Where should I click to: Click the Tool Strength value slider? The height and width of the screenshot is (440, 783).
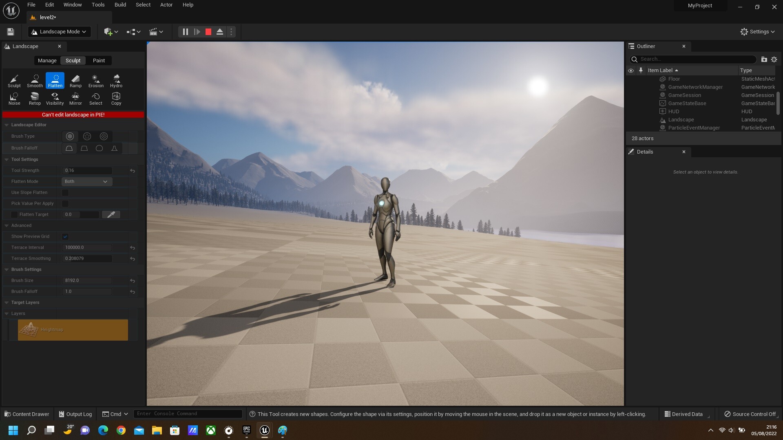87,171
